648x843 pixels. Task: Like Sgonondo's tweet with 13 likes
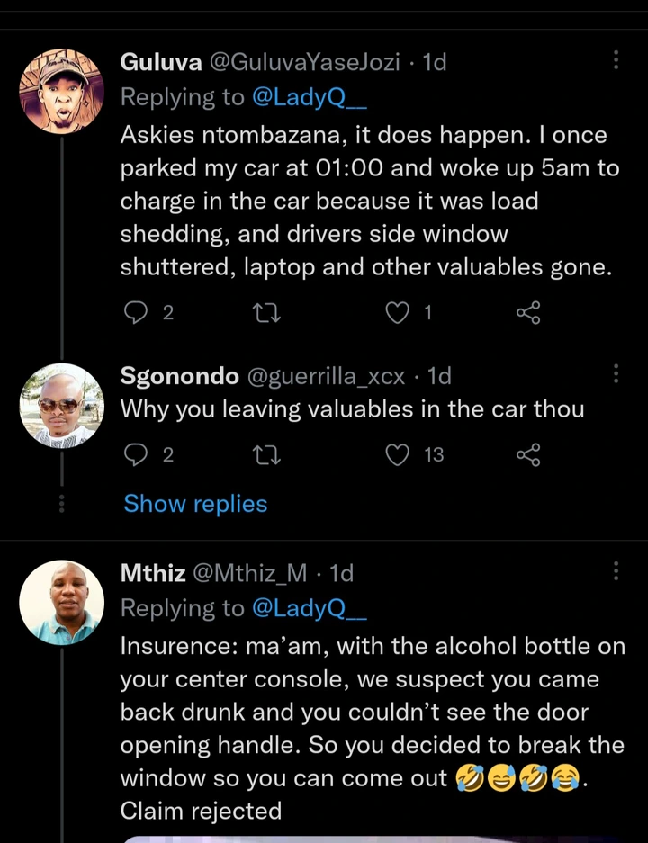pyautogui.click(x=397, y=455)
